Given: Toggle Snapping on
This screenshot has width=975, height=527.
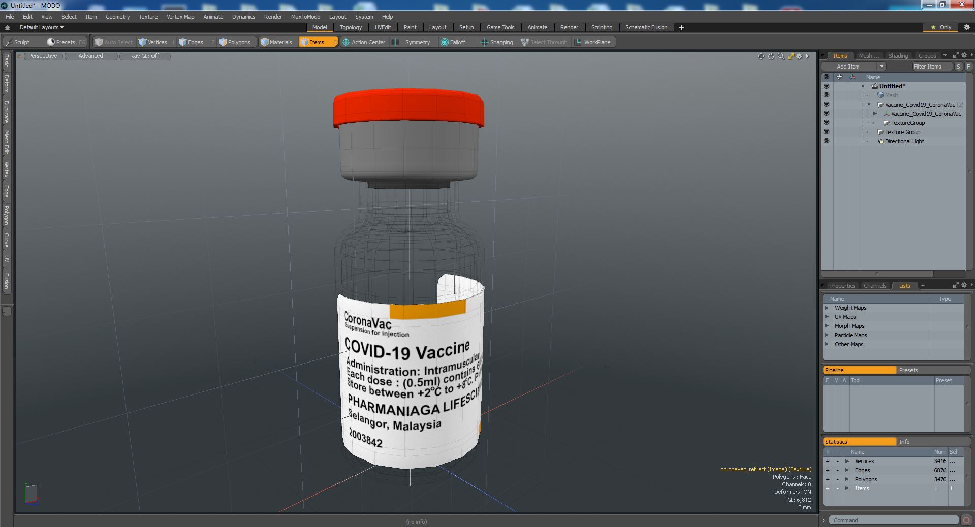Looking at the screenshot, I should [x=497, y=42].
